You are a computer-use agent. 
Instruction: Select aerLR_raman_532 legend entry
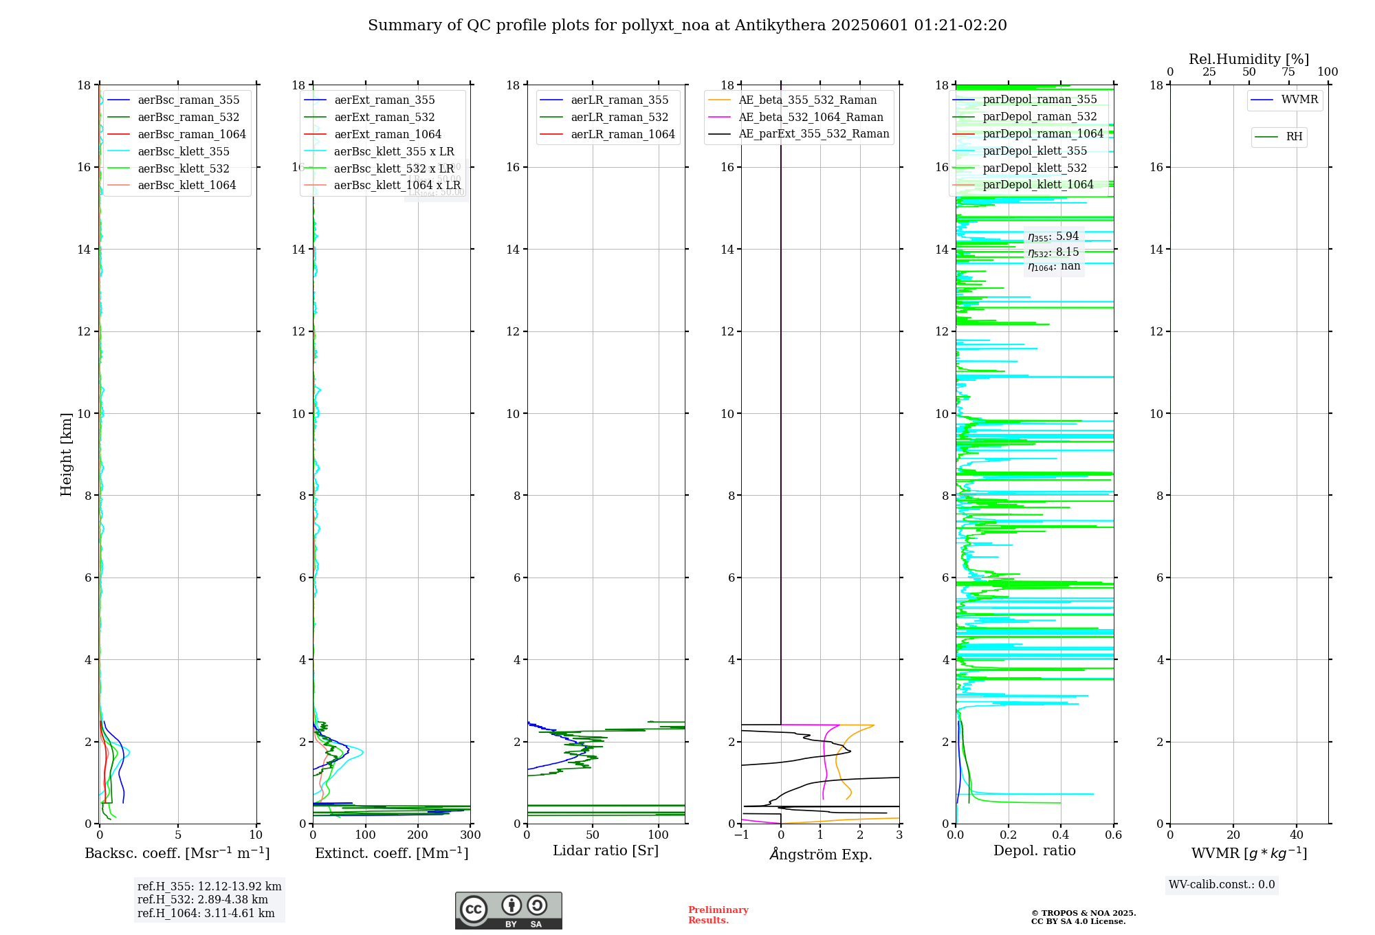619,118
